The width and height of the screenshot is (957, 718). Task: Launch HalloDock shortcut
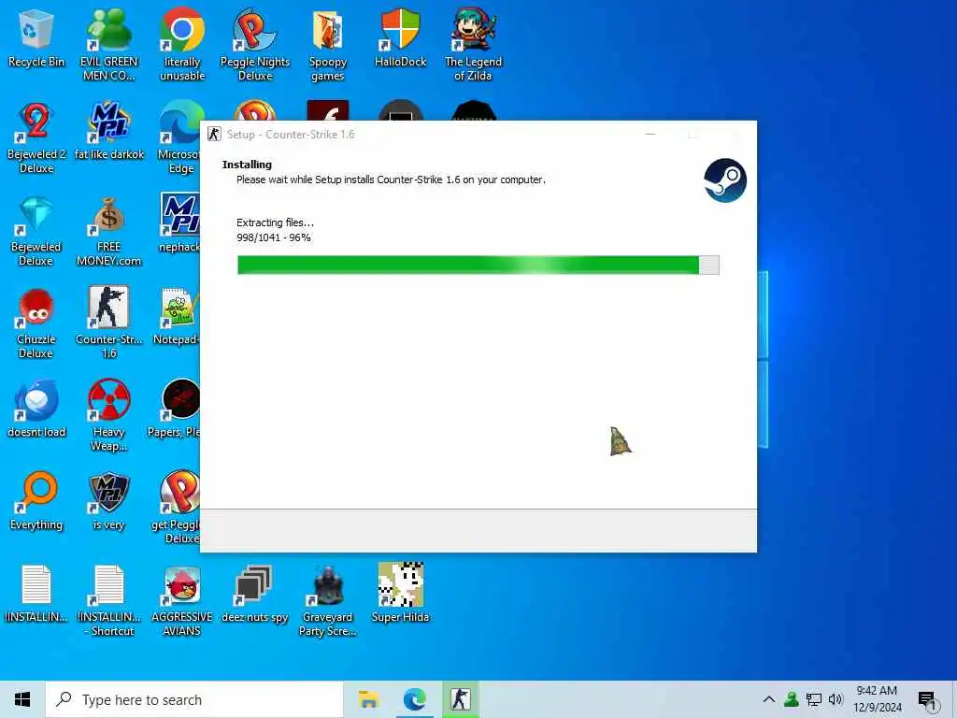pos(400,37)
